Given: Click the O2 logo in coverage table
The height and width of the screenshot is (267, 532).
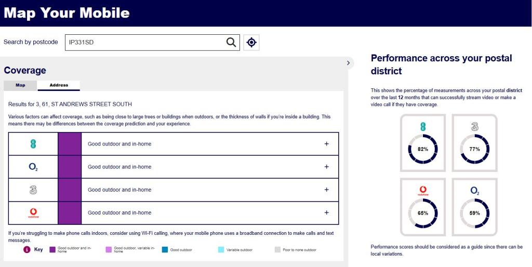Looking at the screenshot, I should pyautogui.click(x=33, y=167).
